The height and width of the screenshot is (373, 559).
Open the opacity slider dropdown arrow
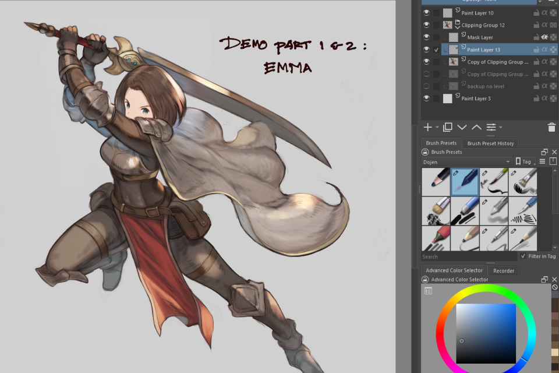540,2
